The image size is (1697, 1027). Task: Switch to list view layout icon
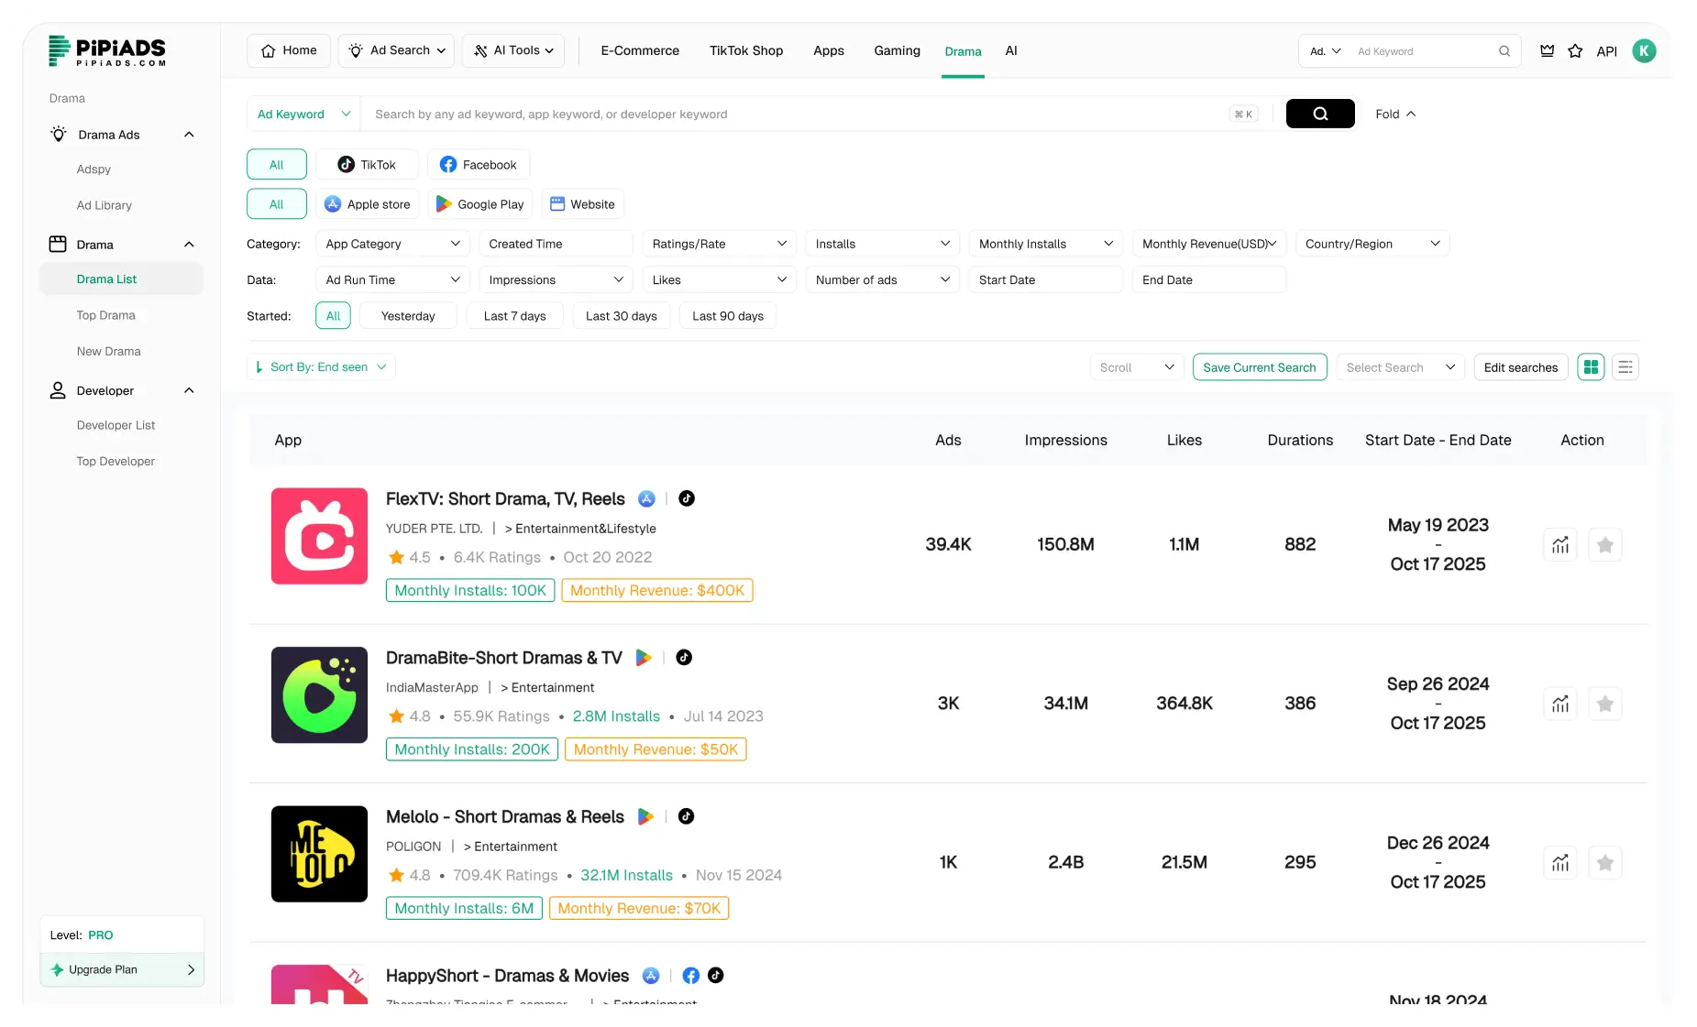[x=1625, y=367]
